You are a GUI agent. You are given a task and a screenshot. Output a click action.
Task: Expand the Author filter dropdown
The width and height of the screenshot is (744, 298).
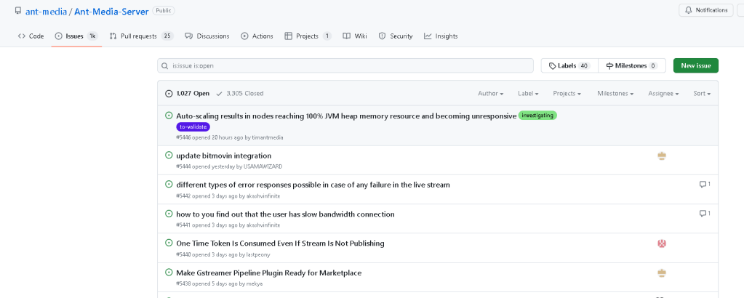coord(491,94)
